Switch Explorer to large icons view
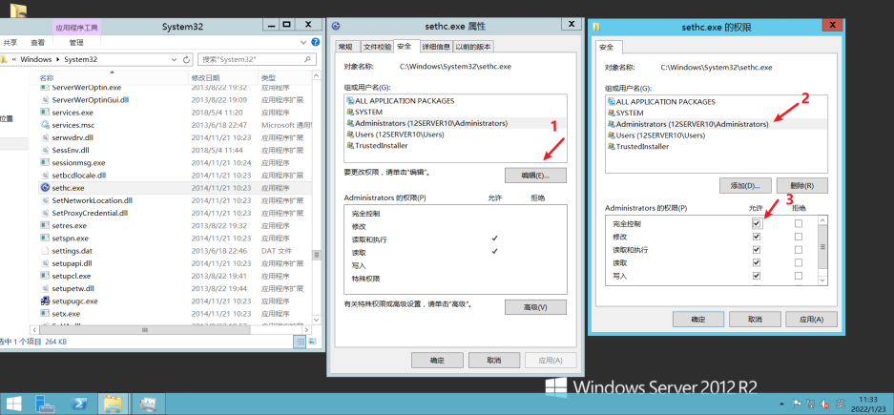 pyautogui.click(x=311, y=342)
